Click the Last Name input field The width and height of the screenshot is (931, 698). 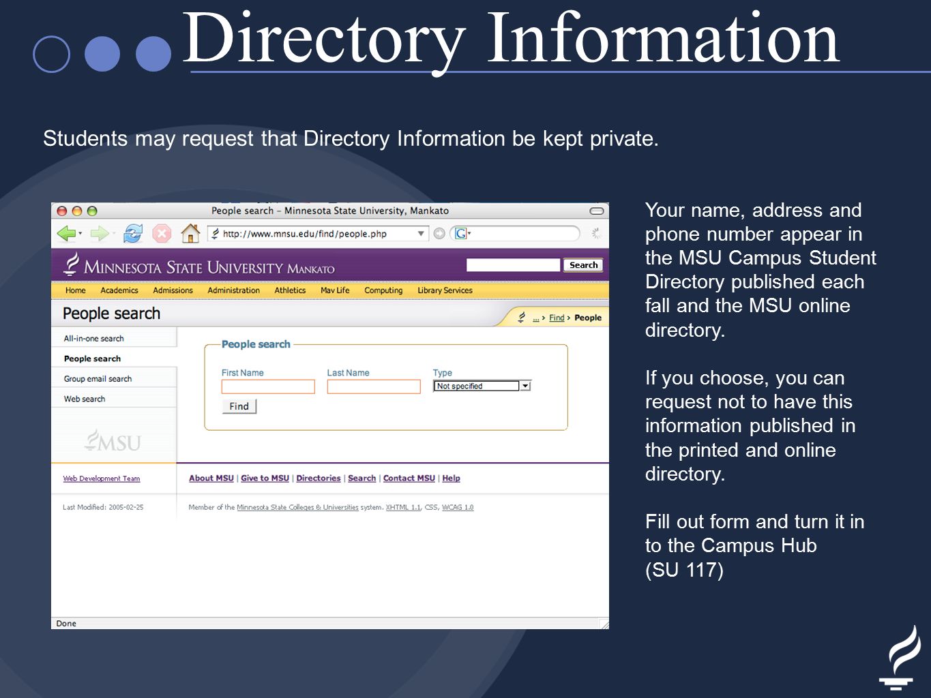(374, 386)
